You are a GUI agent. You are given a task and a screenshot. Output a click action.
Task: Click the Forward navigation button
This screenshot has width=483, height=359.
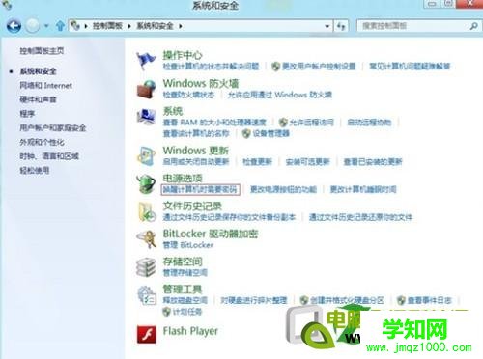pos(32,26)
